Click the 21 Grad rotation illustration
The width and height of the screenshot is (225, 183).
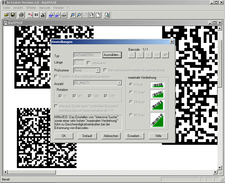157,94
